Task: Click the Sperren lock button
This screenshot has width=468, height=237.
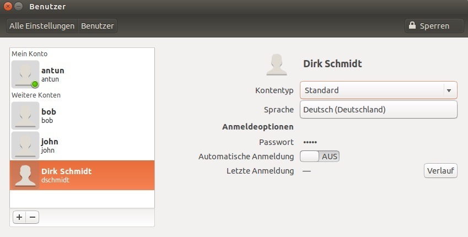Action: [430, 26]
